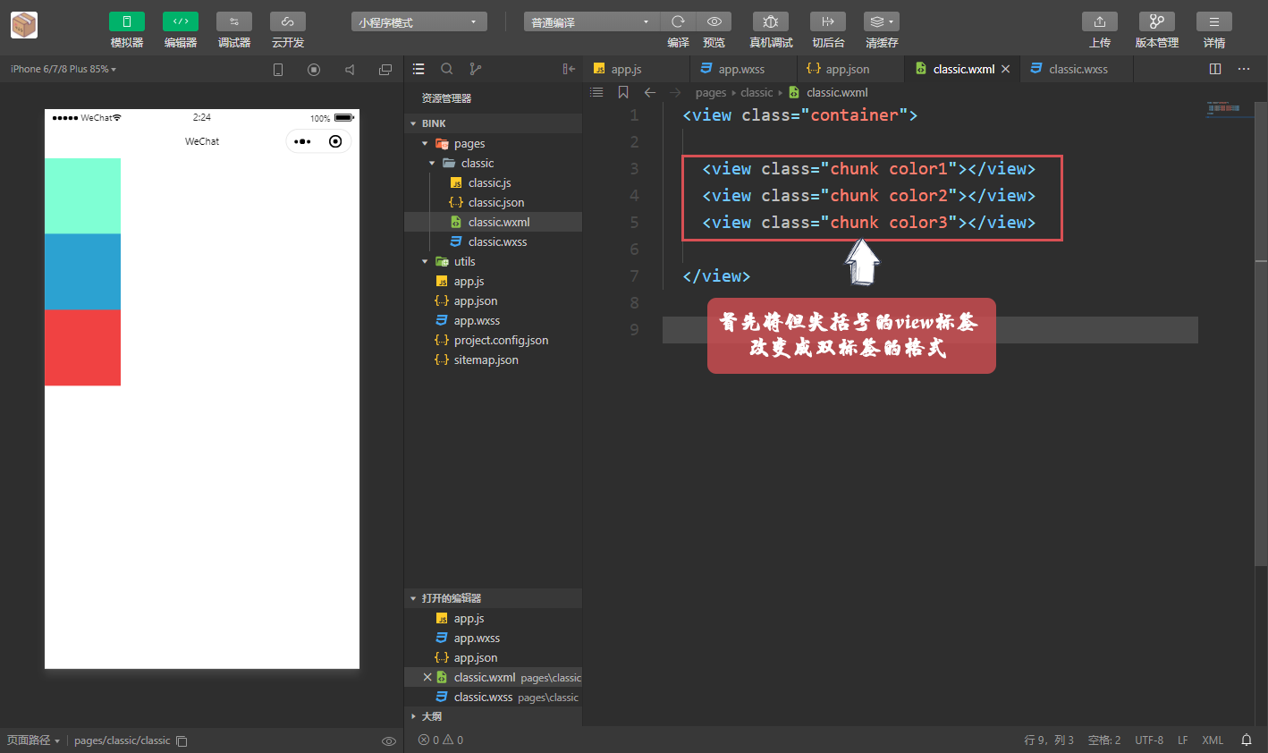Click the switch to background (切后台) icon

(x=828, y=21)
